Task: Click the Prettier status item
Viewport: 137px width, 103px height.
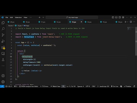Action: [x=128, y=86]
